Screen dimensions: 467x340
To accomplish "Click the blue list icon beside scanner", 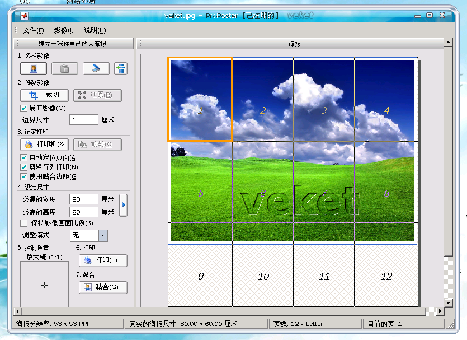I will click(121, 68).
